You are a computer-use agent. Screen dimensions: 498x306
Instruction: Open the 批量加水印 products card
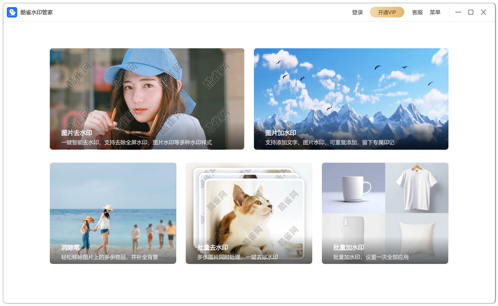point(385,213)
